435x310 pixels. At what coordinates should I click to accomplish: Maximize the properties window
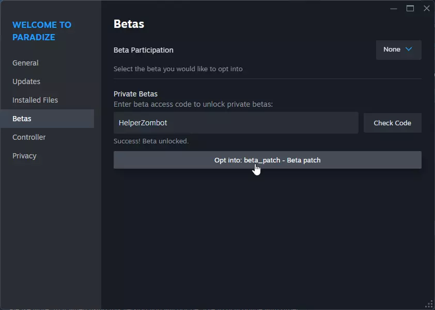[x=410, y=8]
